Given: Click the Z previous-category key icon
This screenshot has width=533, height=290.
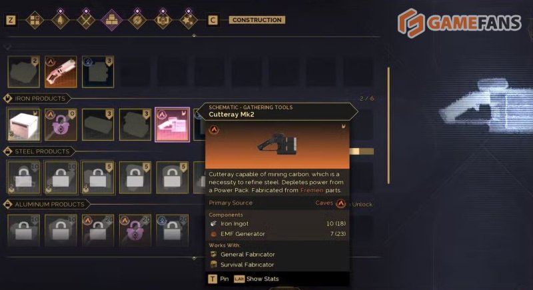Looking at the screenshot, I should point(11,20).
